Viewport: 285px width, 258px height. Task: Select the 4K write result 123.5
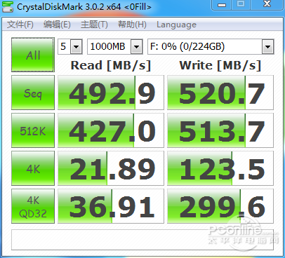220,168
